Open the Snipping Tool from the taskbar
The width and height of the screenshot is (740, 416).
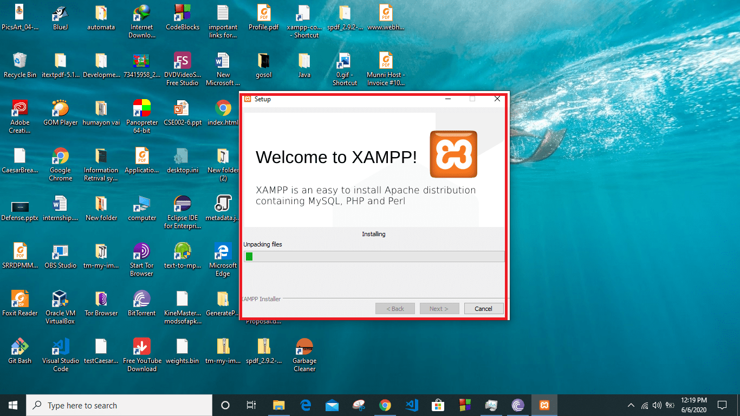point(358,405)
